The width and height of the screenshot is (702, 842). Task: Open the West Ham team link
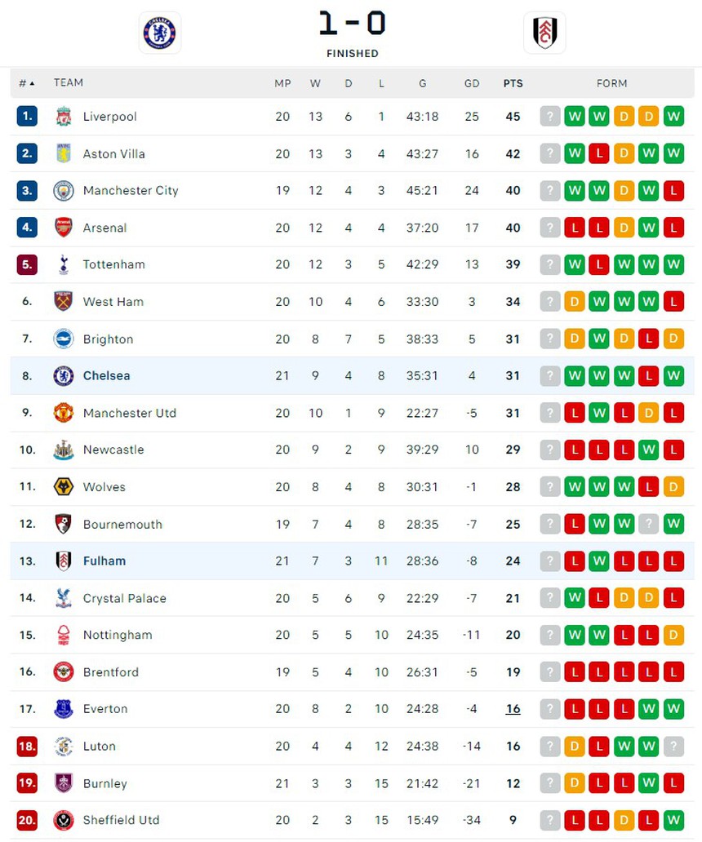(x=113, y=302)
